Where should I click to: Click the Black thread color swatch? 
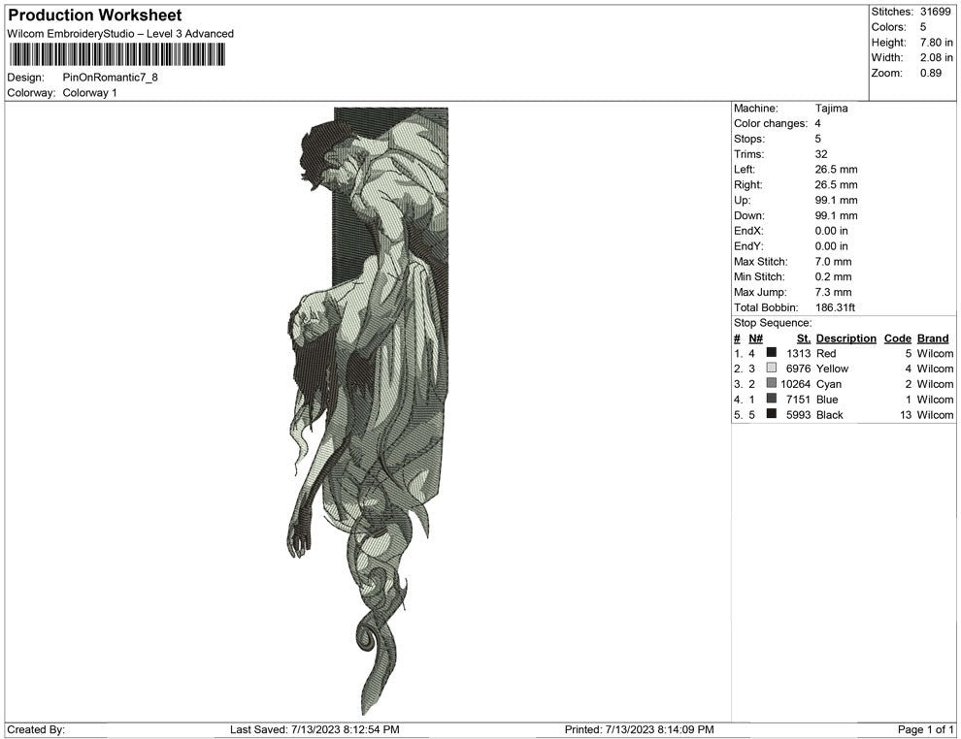click(x=772, y=414)
